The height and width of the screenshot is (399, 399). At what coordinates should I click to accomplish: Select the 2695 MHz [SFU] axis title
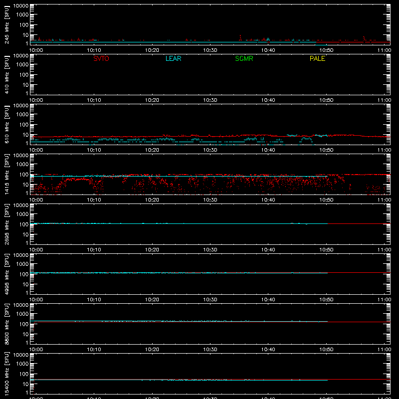pyautogui.click(x=6, y=224)
